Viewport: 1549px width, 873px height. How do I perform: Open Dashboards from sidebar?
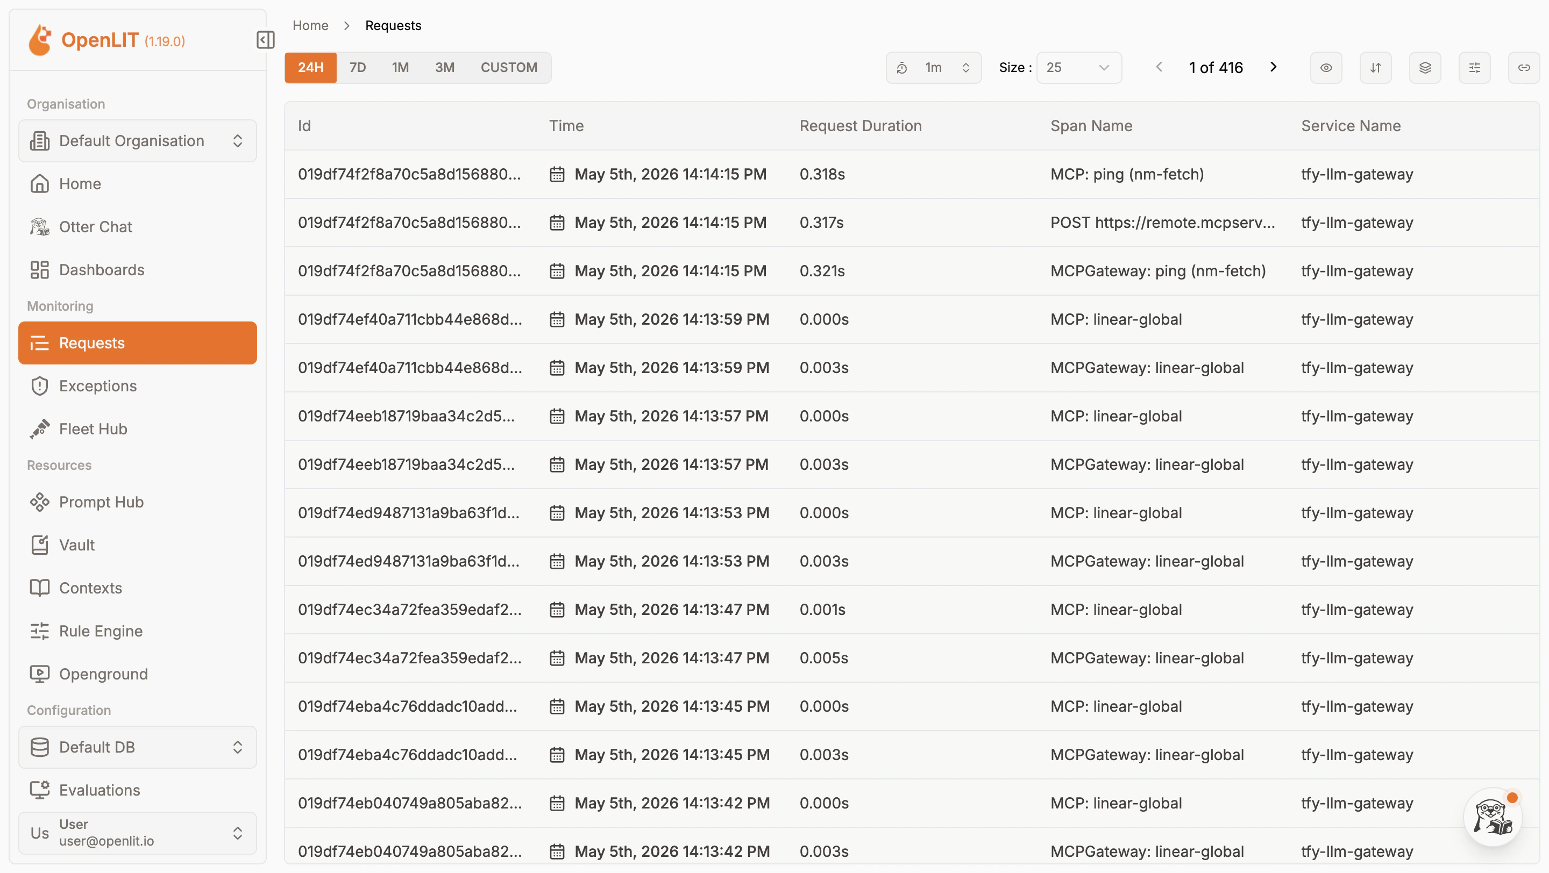click(137, 270)
